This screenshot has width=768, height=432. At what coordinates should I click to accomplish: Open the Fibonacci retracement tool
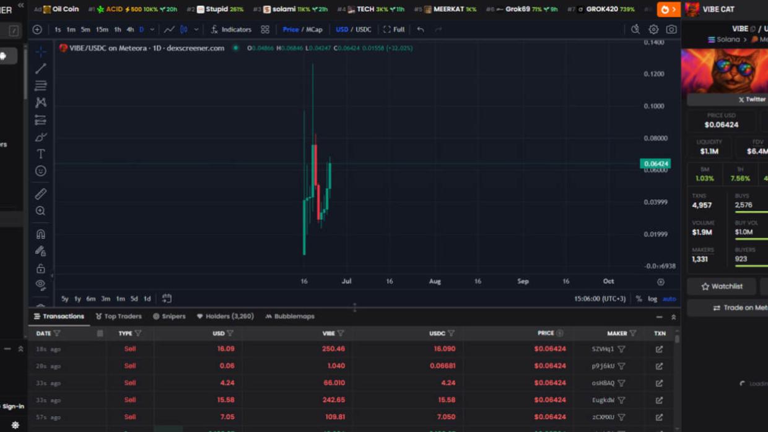tap(41, 85)
